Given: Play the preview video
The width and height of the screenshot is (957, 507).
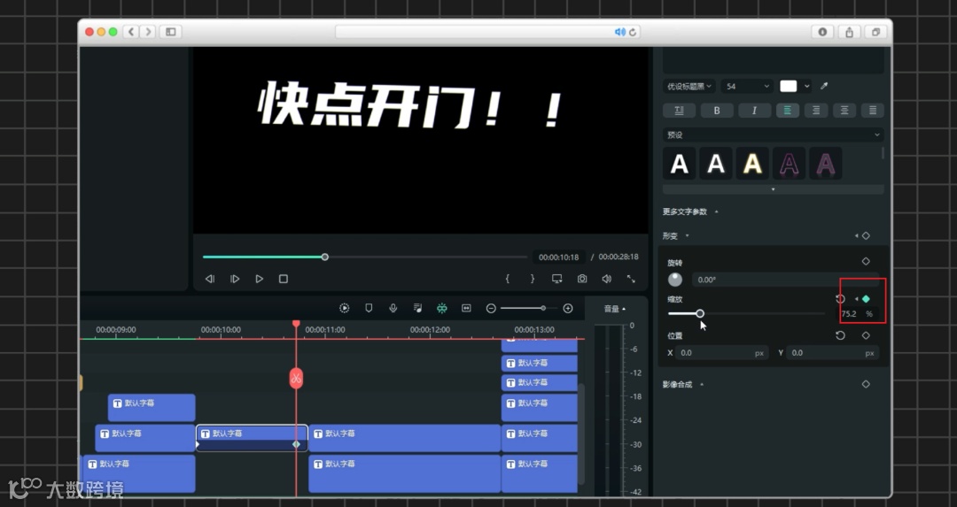Looking at the screenshot, I should 260,279.
